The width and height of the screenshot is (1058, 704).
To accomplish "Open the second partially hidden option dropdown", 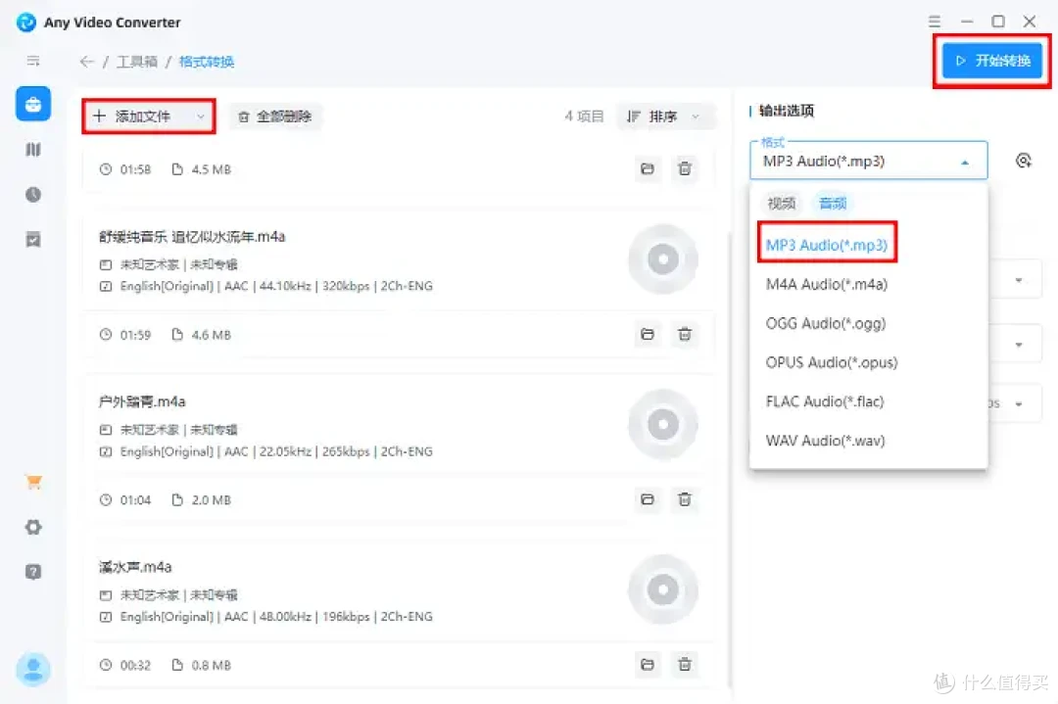I will 1018,345.
